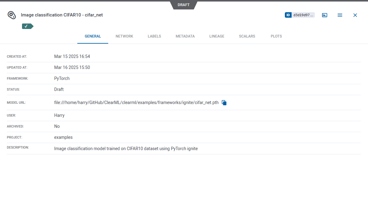
Task: Click the examples project value
Action: [x=63, y=137]
